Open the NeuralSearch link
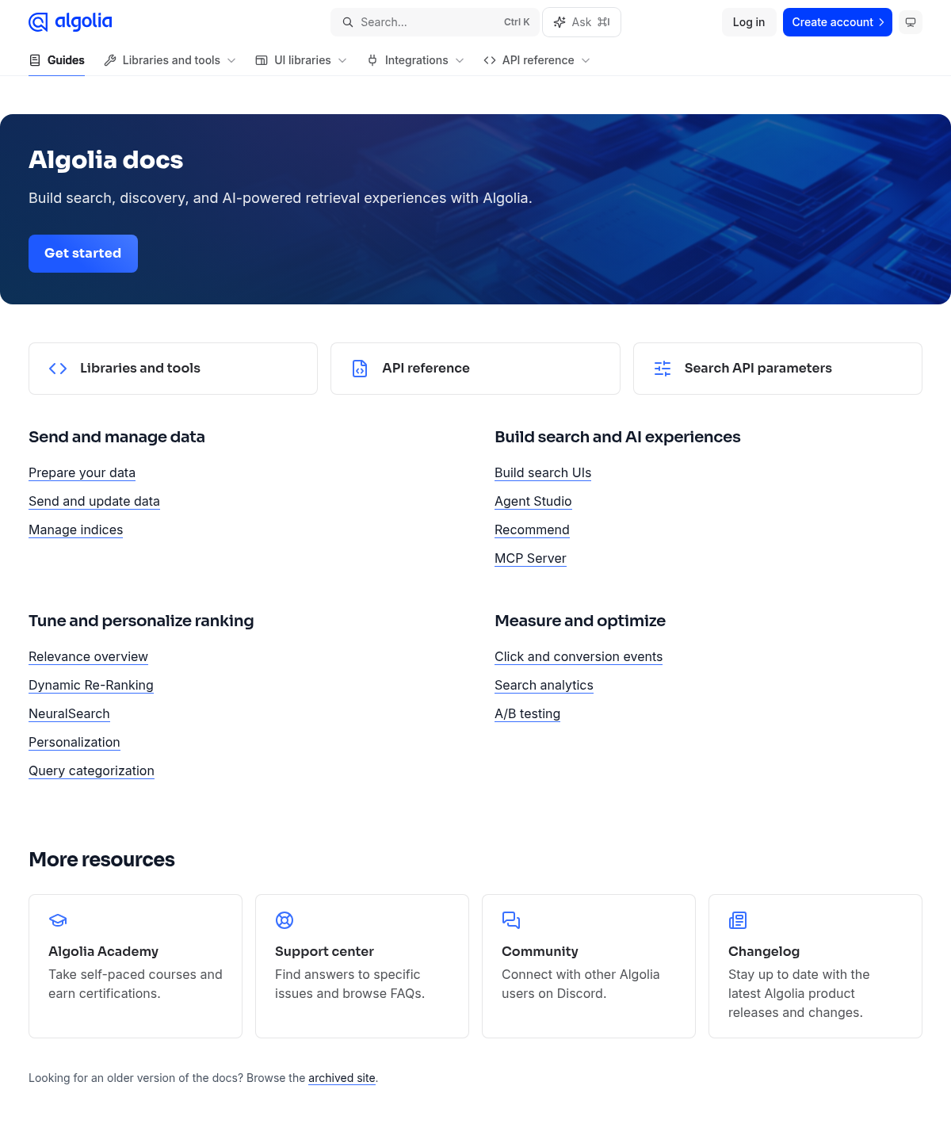This screenshot has height=1143, width=951. point(69,714)
